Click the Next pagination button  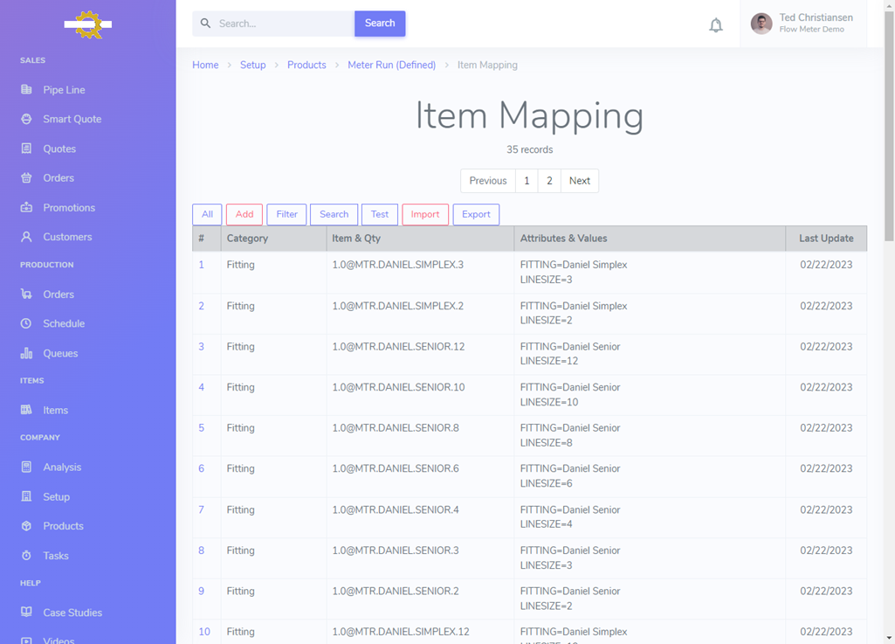580,181
